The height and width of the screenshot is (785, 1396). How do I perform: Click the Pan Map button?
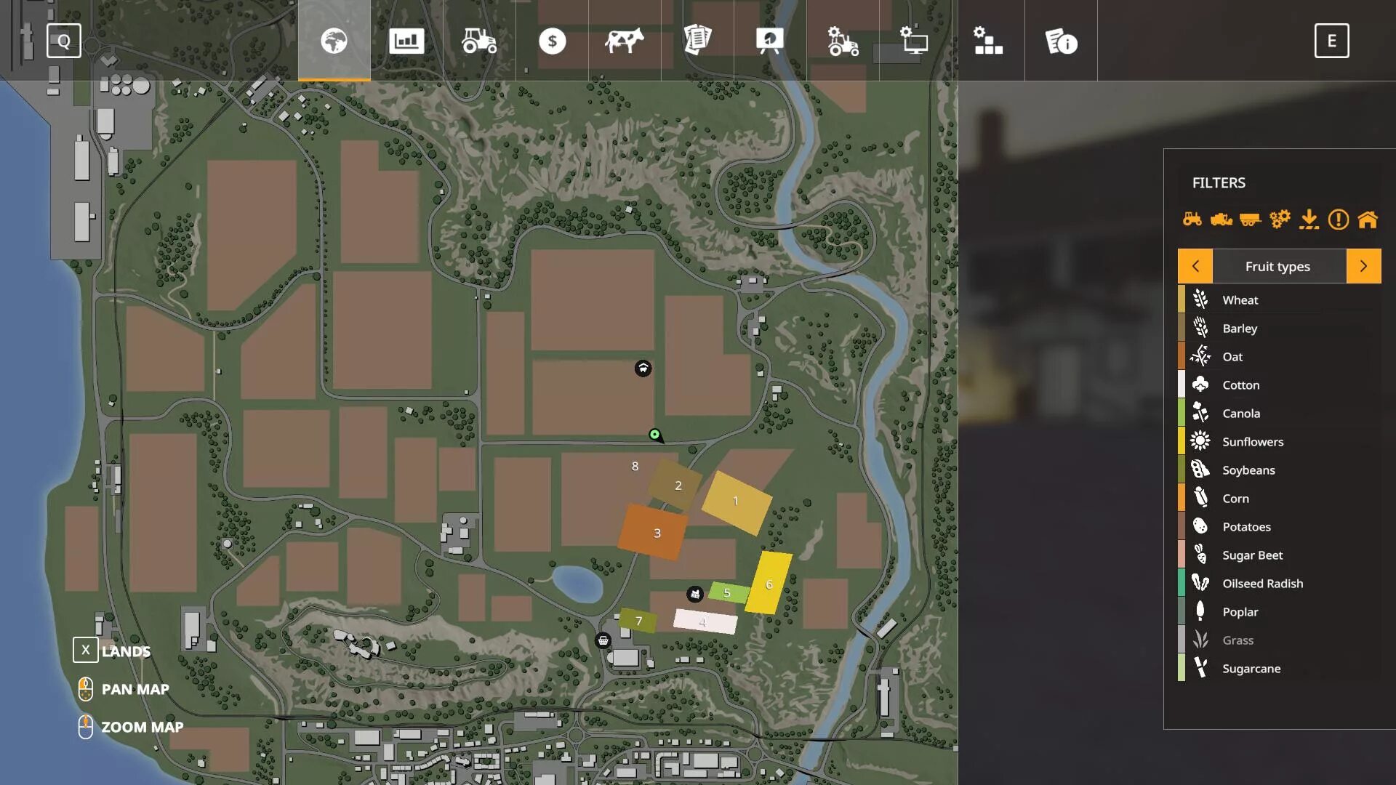tap(84, 688)
